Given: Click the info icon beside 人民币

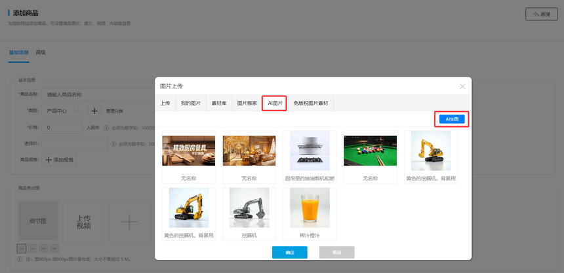Looking at the screenshot, I should click(106, 128).
